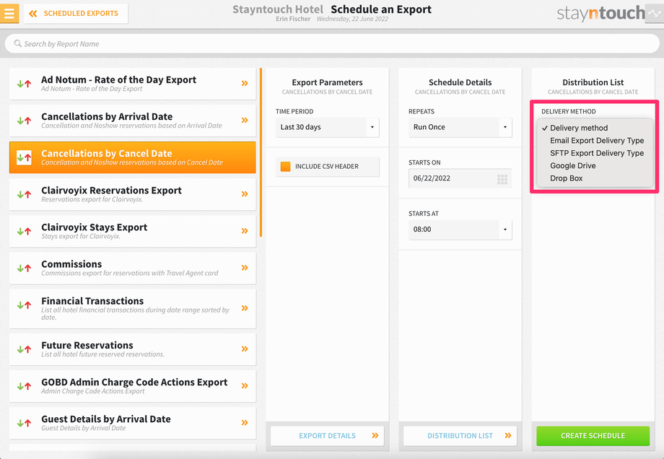The width and height of the screenshot is (664, 459).
Task: Click the Distribution List button
Action: [x=460, y=436]
